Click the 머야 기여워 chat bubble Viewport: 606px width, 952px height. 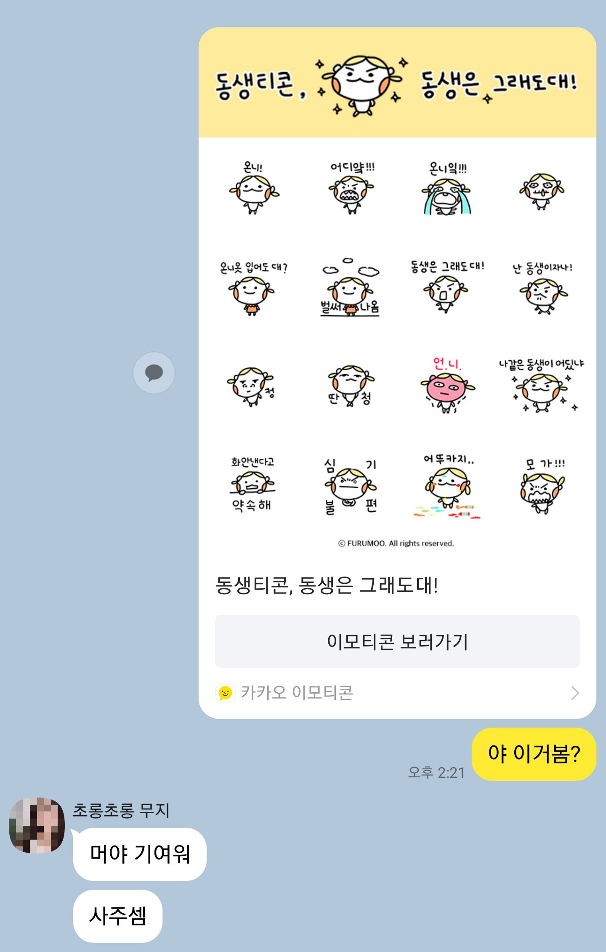pos(140,854)
